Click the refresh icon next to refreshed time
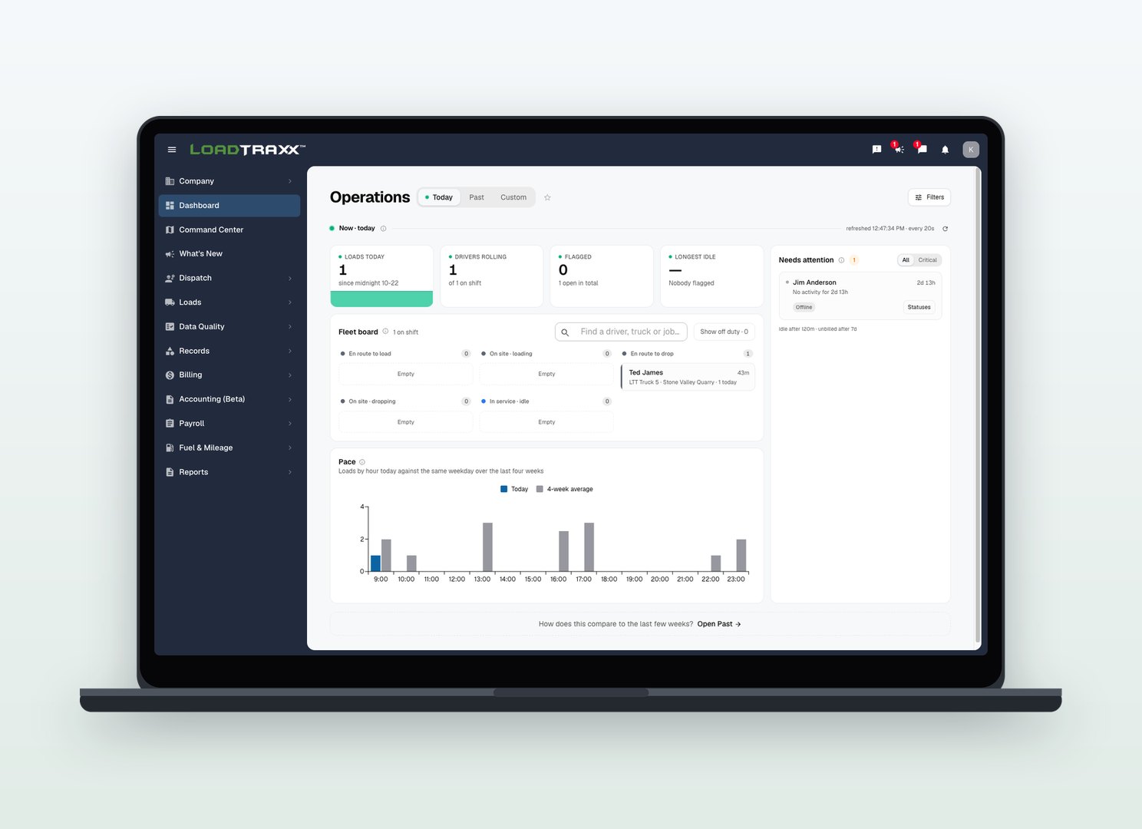This screenshot has width=1142, height=829. coord(945,229)
